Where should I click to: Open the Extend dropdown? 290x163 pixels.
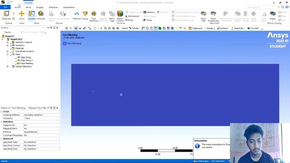click(223, 28)
